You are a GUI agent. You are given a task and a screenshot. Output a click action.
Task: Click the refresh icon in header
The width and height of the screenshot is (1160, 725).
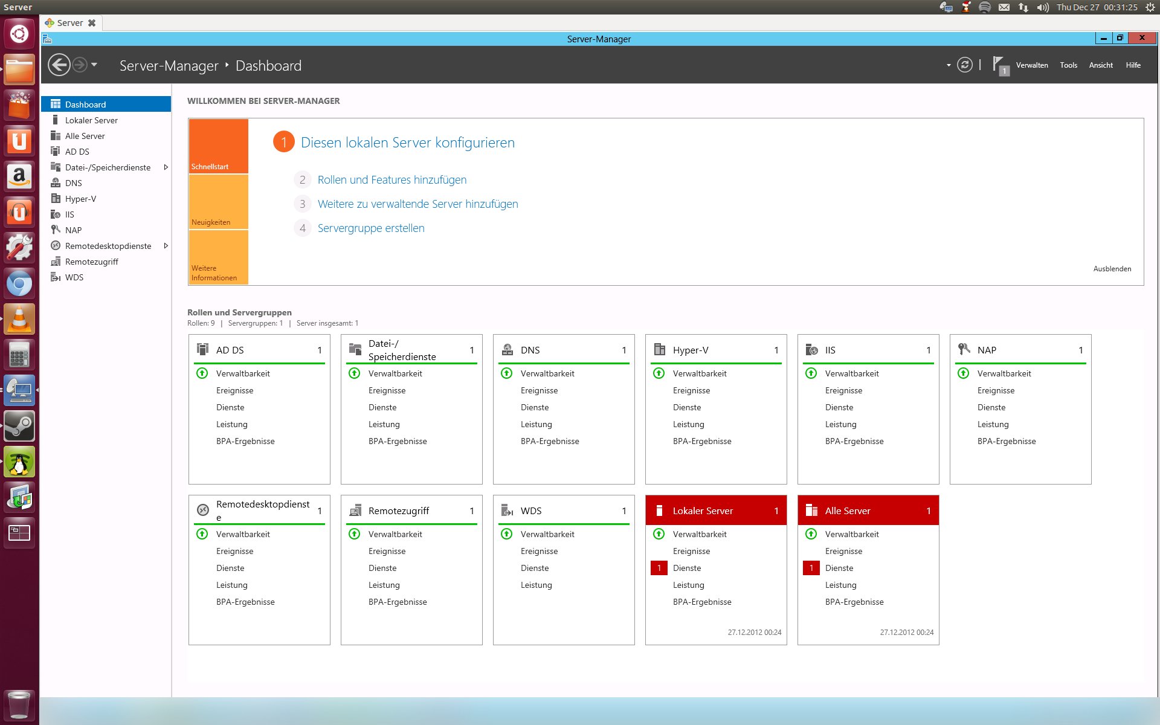(965, 65)
